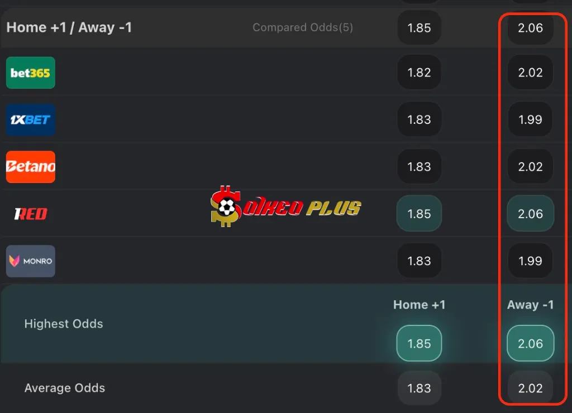
Task: Select the Away -1 column header
Action: (x=530, y=305)
